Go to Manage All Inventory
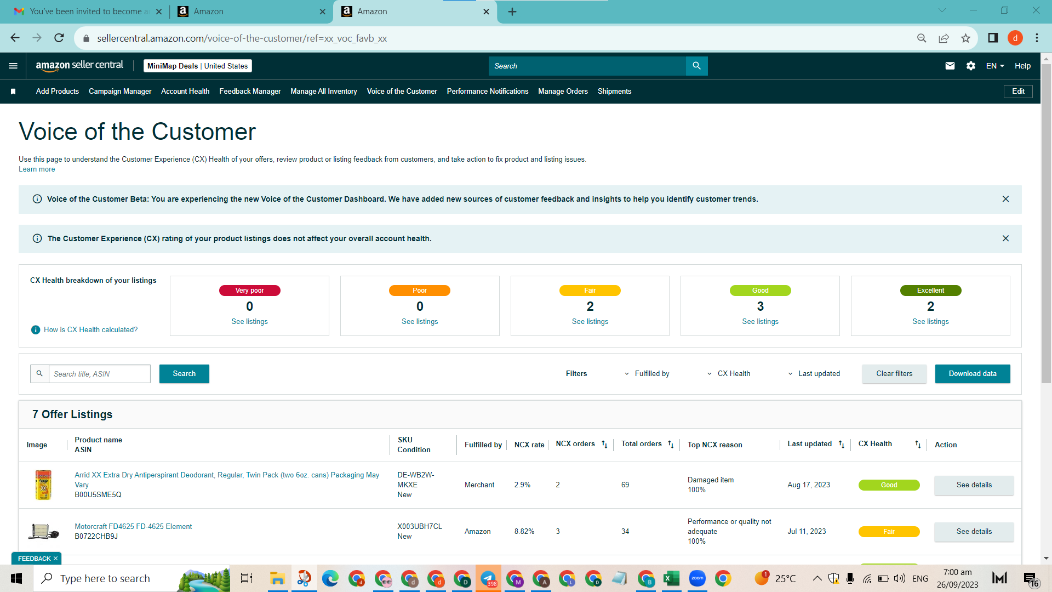This screenshot has width=1052, height=592. pos(324,92)
